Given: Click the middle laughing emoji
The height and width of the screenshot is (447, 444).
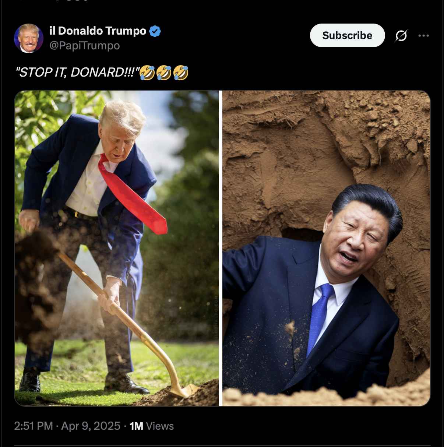Looking at the screenshot, I should point(164,73).
